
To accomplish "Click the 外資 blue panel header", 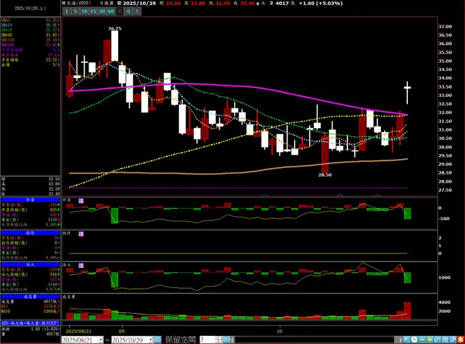I will 30,200.
